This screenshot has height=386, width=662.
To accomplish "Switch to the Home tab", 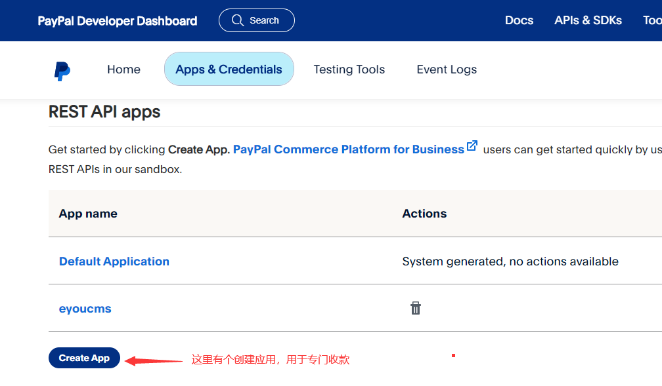I will 123,69.
